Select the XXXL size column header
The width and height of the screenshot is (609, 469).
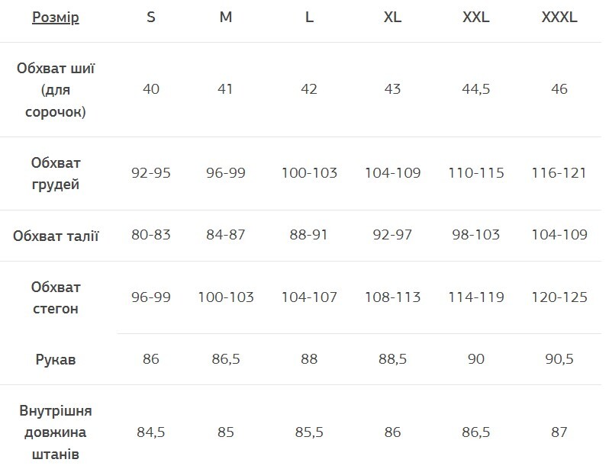559,18
